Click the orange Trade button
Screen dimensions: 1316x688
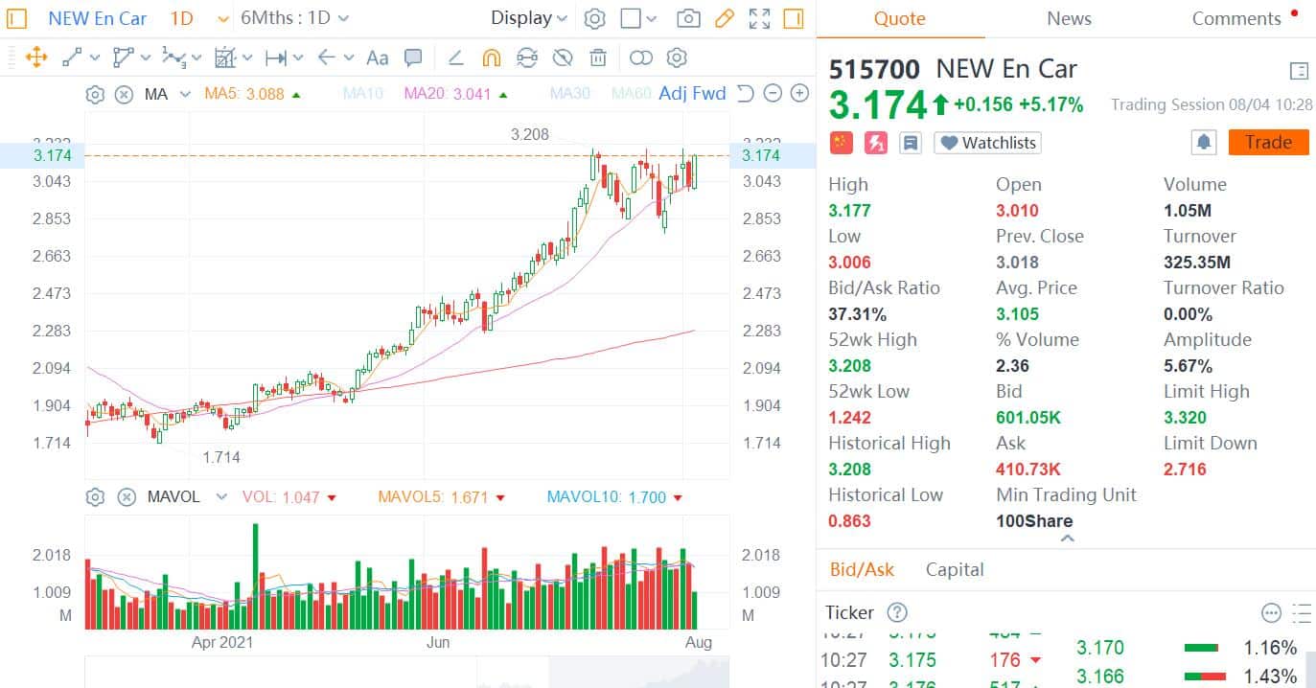(x=1267, y=142)
